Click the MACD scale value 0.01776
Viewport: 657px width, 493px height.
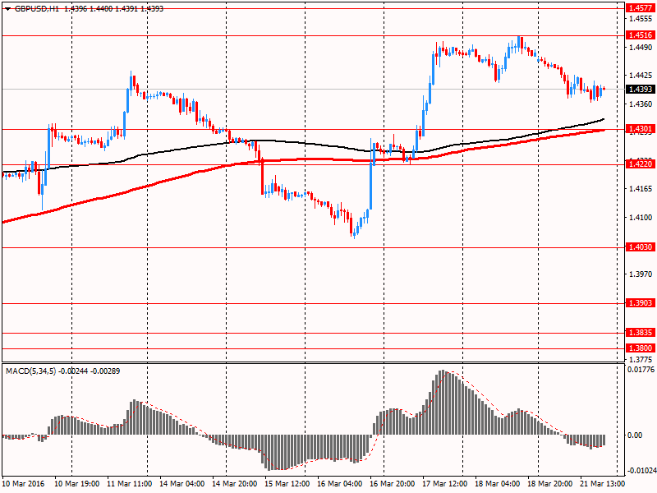tap(641, 369)
